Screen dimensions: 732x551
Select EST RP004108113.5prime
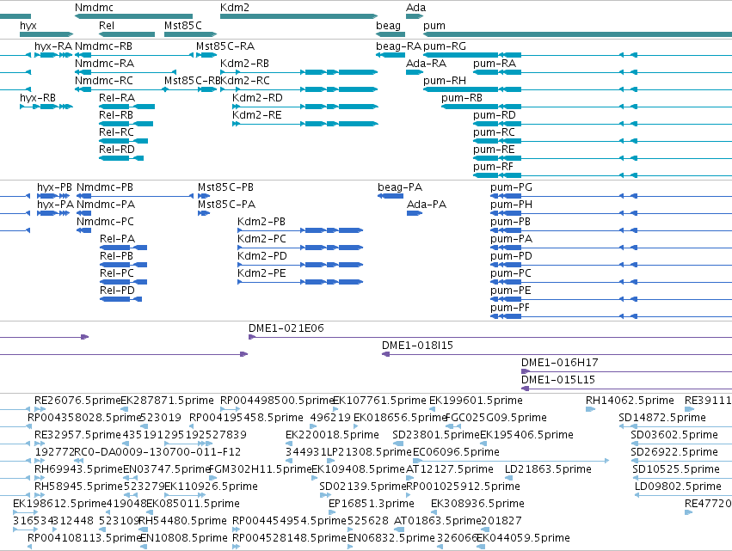(84, 539)
